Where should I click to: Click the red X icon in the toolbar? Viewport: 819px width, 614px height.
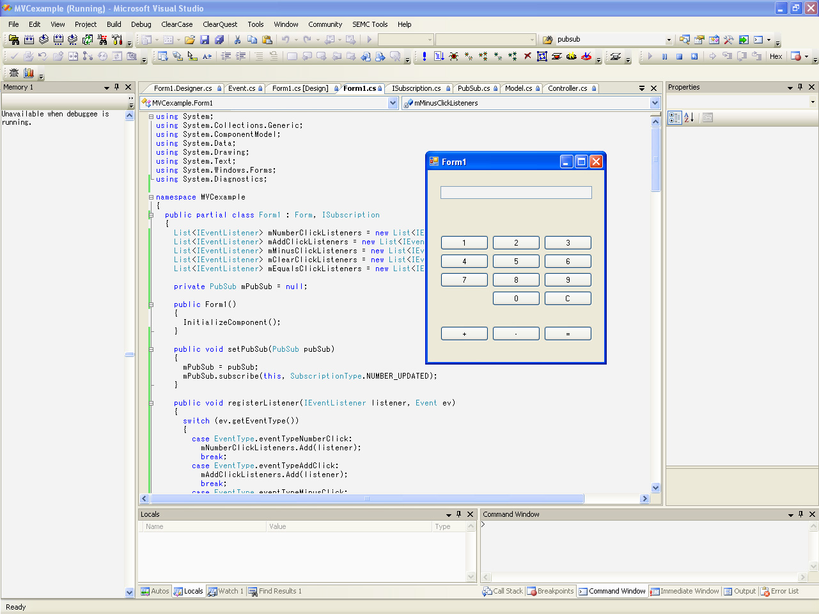pyautogui.click(x=527, y=56)
